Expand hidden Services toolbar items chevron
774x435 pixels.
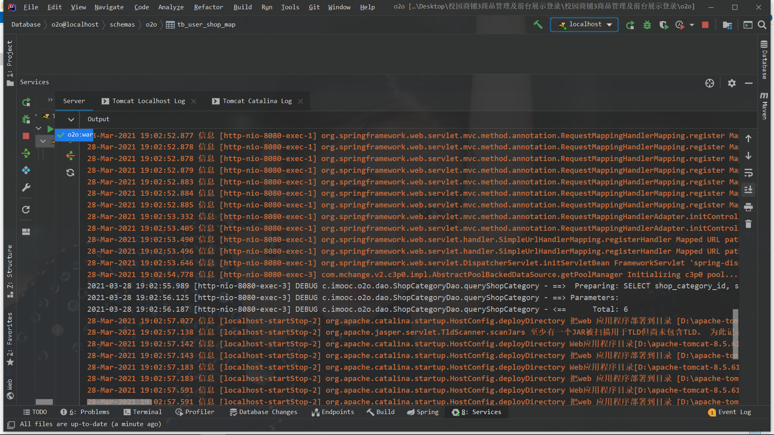(50, 100)
